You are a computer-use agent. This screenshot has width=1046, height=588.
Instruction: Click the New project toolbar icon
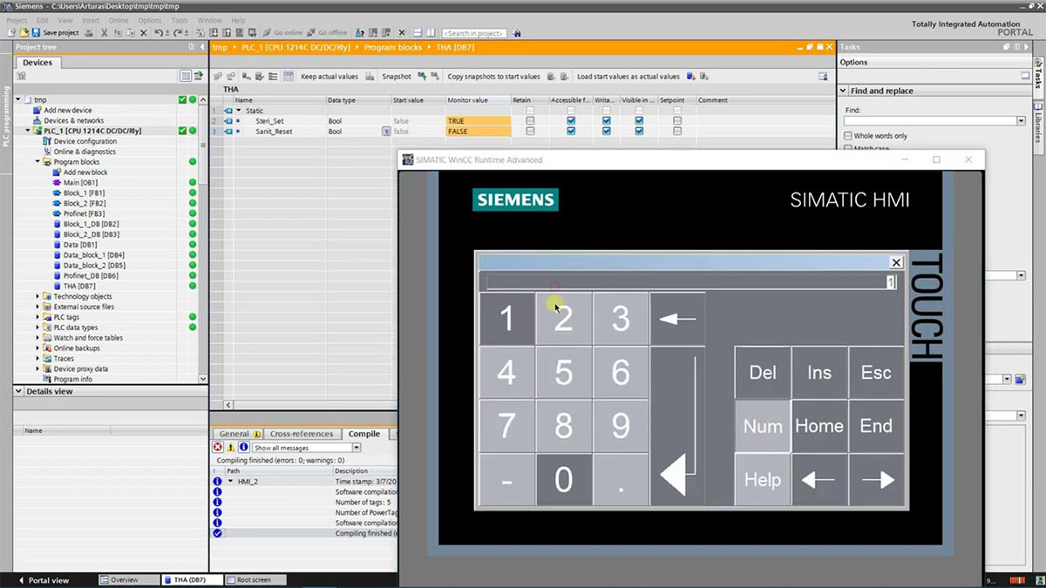[x=10, y=32]
